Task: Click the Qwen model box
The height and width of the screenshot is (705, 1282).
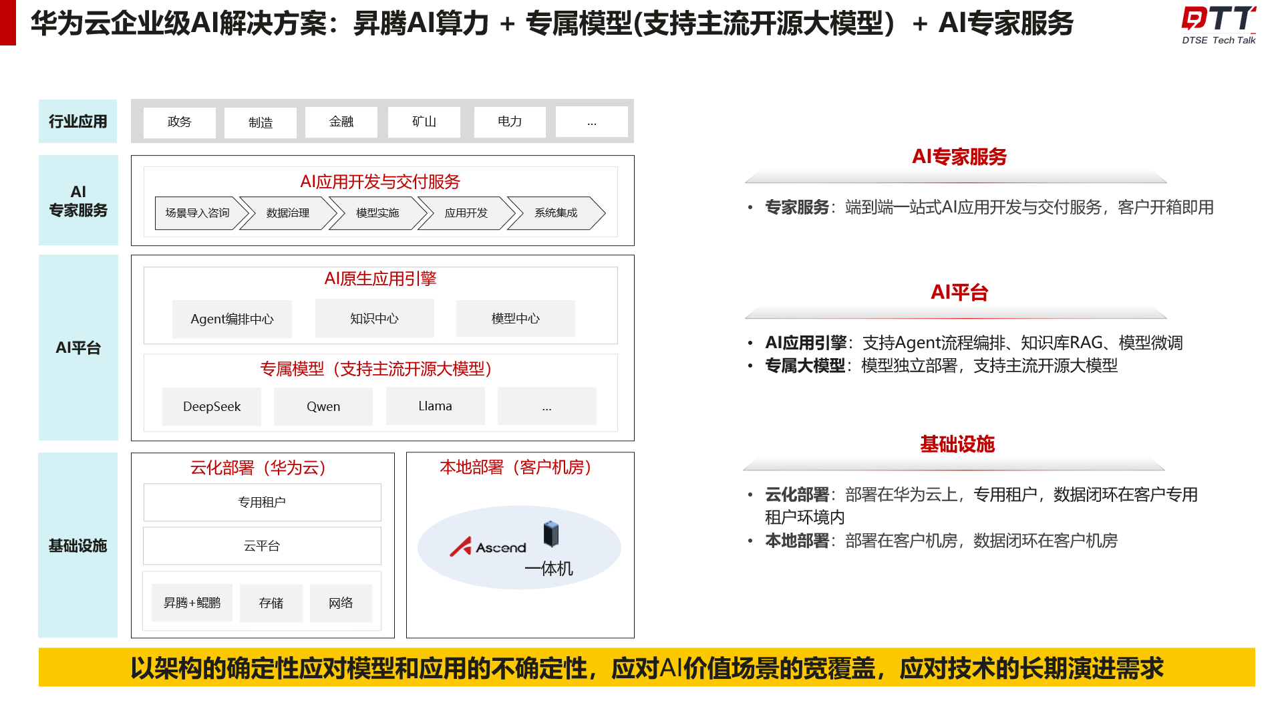Action: click(x=323, y=406)
